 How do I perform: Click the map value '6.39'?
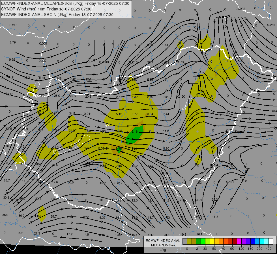pyautogui.click(x=102, y=218)
